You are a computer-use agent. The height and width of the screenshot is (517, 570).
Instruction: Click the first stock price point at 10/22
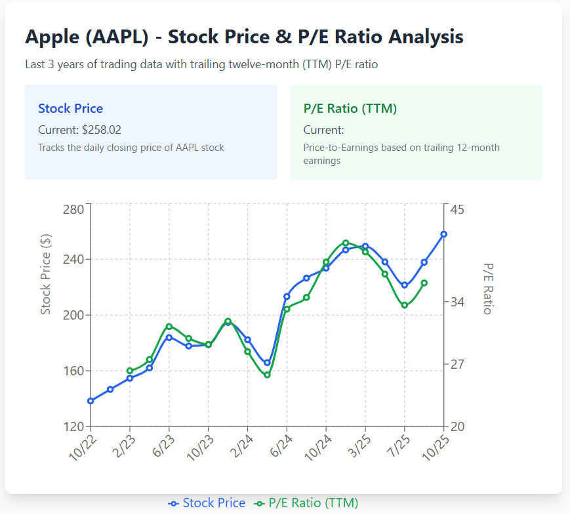tap(91, 401)
